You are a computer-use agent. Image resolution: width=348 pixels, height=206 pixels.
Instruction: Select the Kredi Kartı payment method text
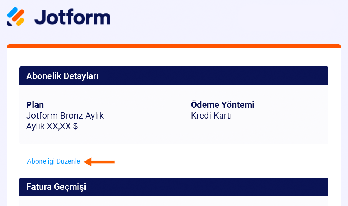coord(211,116)
